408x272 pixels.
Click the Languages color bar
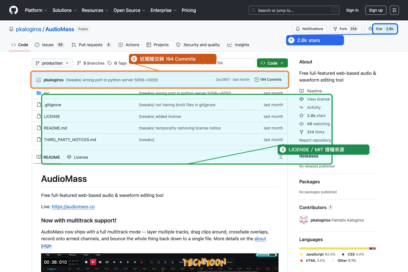[x=337, y=248]
